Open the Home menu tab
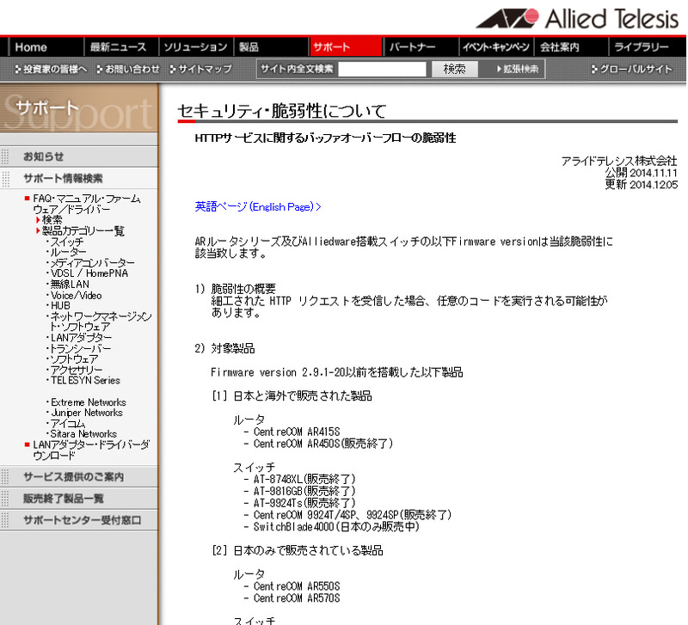 tap(32, 47)
